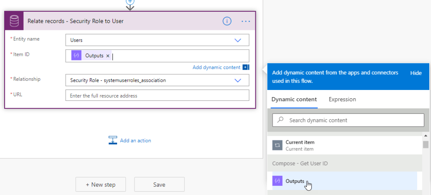Click the info icon on Relate records card
Viewport: 431px width, 195px height.
(227, 21)
